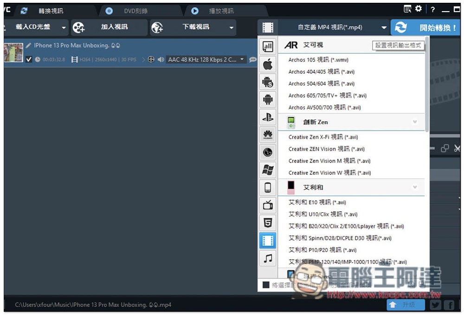Choose the PlayStation category icon
Image resolution: width=464 pixels, height=315 pixels.
point(268,118)
